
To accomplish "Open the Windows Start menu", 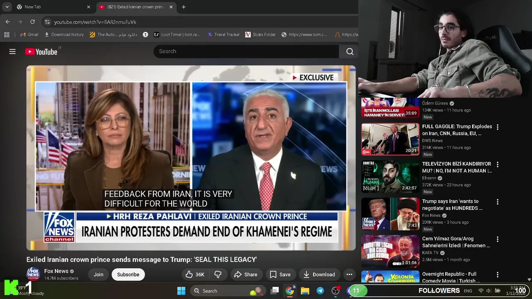I will click(181, 291).
